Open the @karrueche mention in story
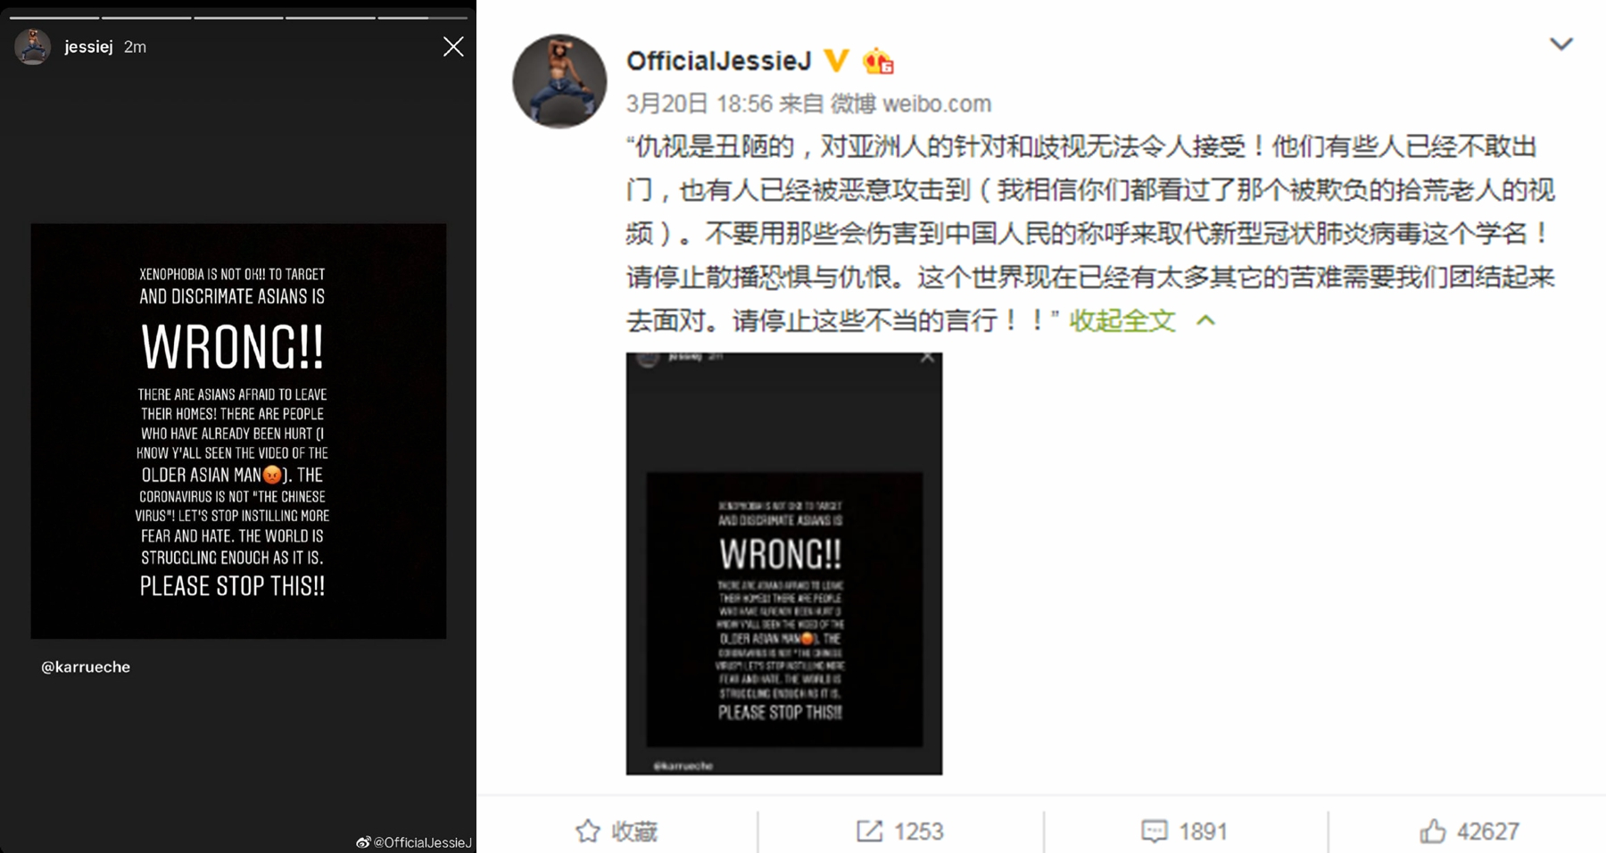This screenshot has height=853, width=1606. pyautogui.click(x=86, y=667)
